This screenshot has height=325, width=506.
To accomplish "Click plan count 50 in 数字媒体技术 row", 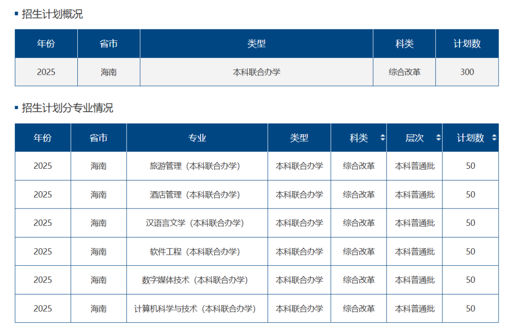I will [x=470, y=280].
